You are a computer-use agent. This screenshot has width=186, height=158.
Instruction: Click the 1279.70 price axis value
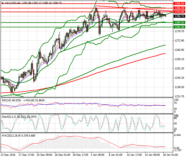point(179,31)
